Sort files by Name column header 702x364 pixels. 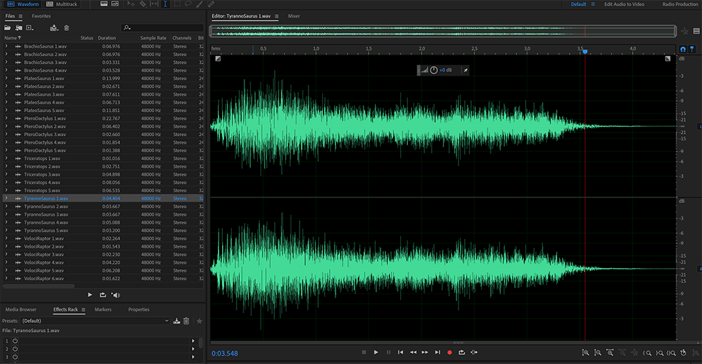click(12, 38)
